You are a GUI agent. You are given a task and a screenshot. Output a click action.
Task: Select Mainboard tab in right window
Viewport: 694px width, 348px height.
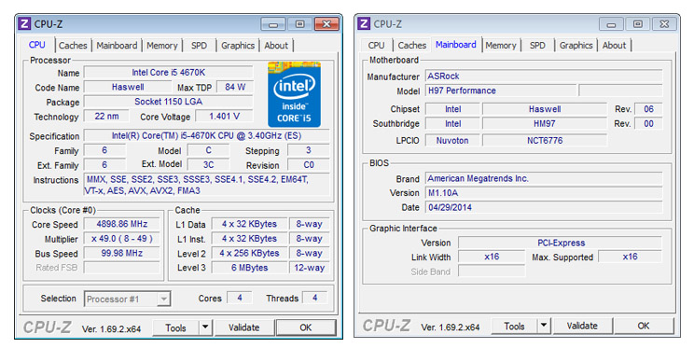(x=456, y=44)
